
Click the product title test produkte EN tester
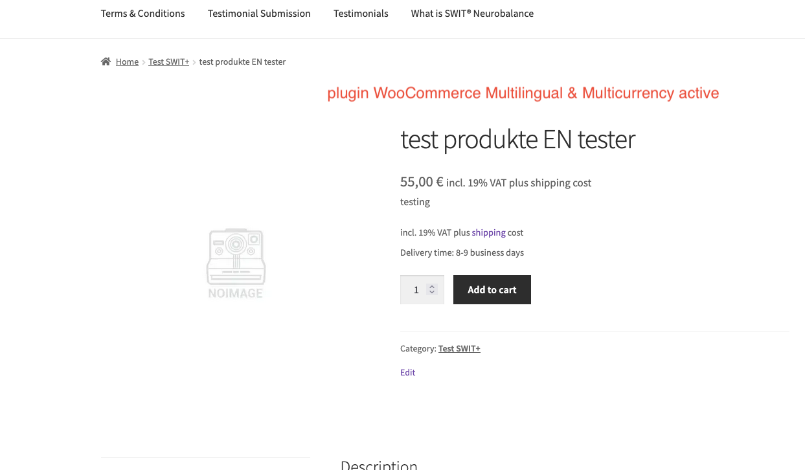point(517,140)
